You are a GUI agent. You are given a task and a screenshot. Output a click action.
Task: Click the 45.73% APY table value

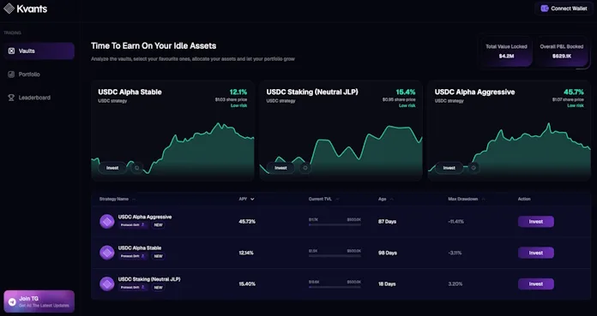(247, 221)
